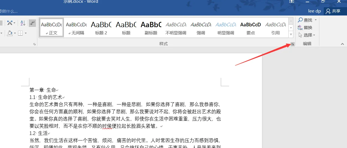
Task: Toggle show/hide paragraph marks button
Action: 32,23
